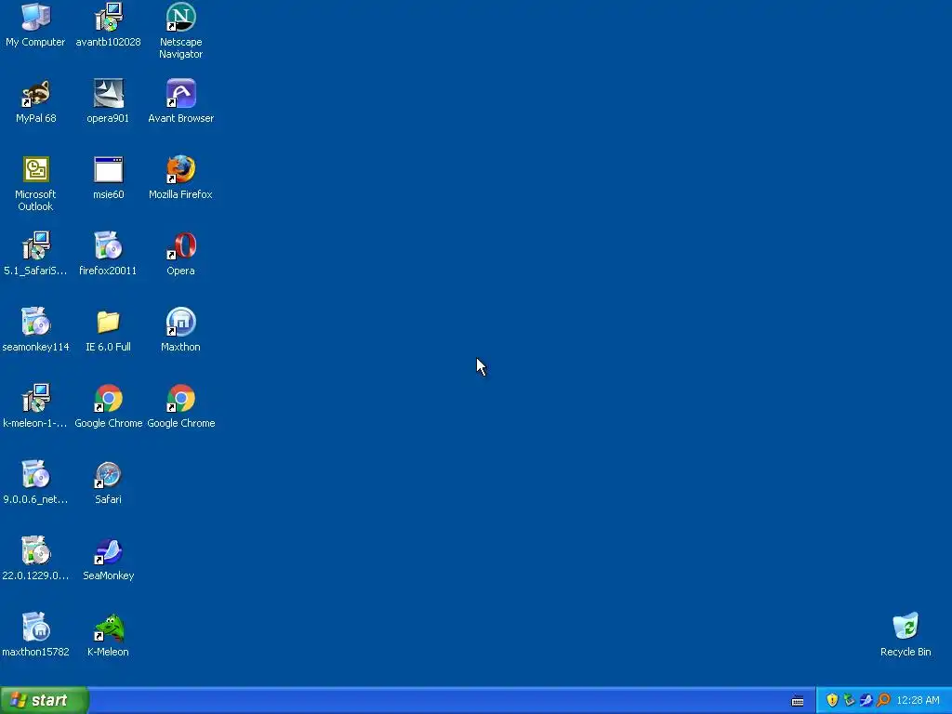Select the Safari compass shortcut
The height and width of the screenshot is (714, 952).
108,474
